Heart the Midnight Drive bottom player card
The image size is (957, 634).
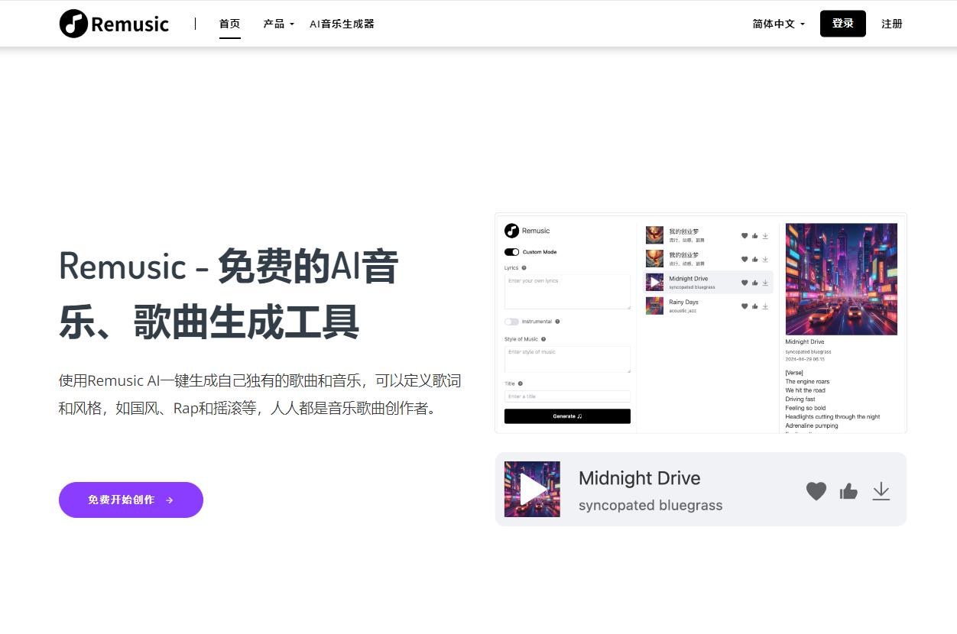[x=816, y=491]
